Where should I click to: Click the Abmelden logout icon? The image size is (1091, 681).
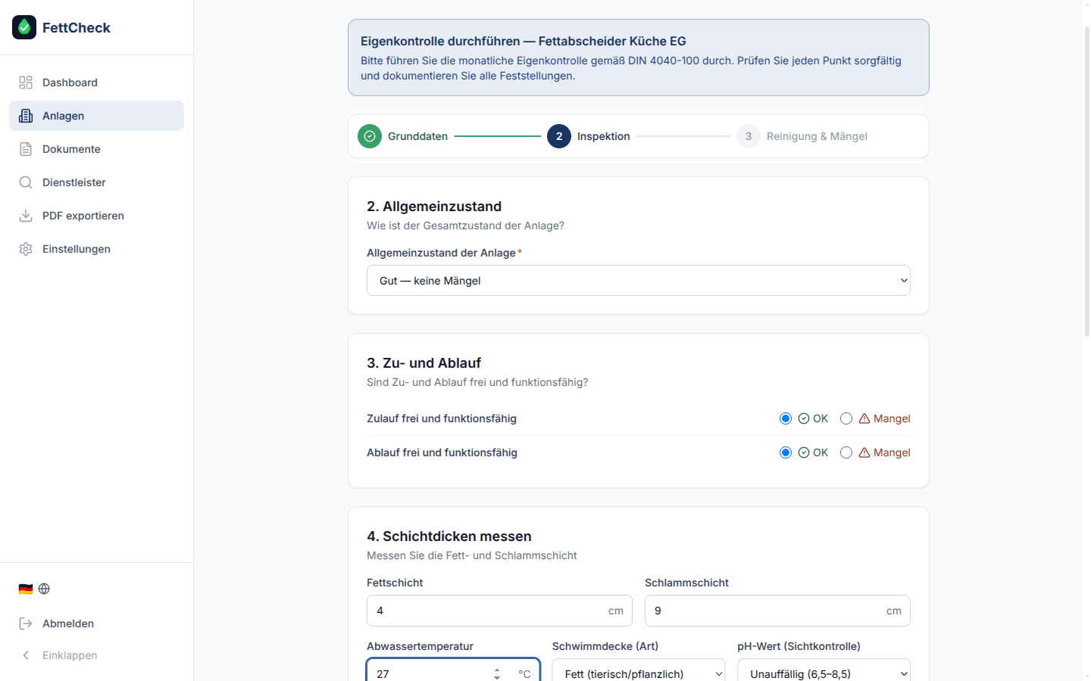pyautogui.click(x=26, y=623)
